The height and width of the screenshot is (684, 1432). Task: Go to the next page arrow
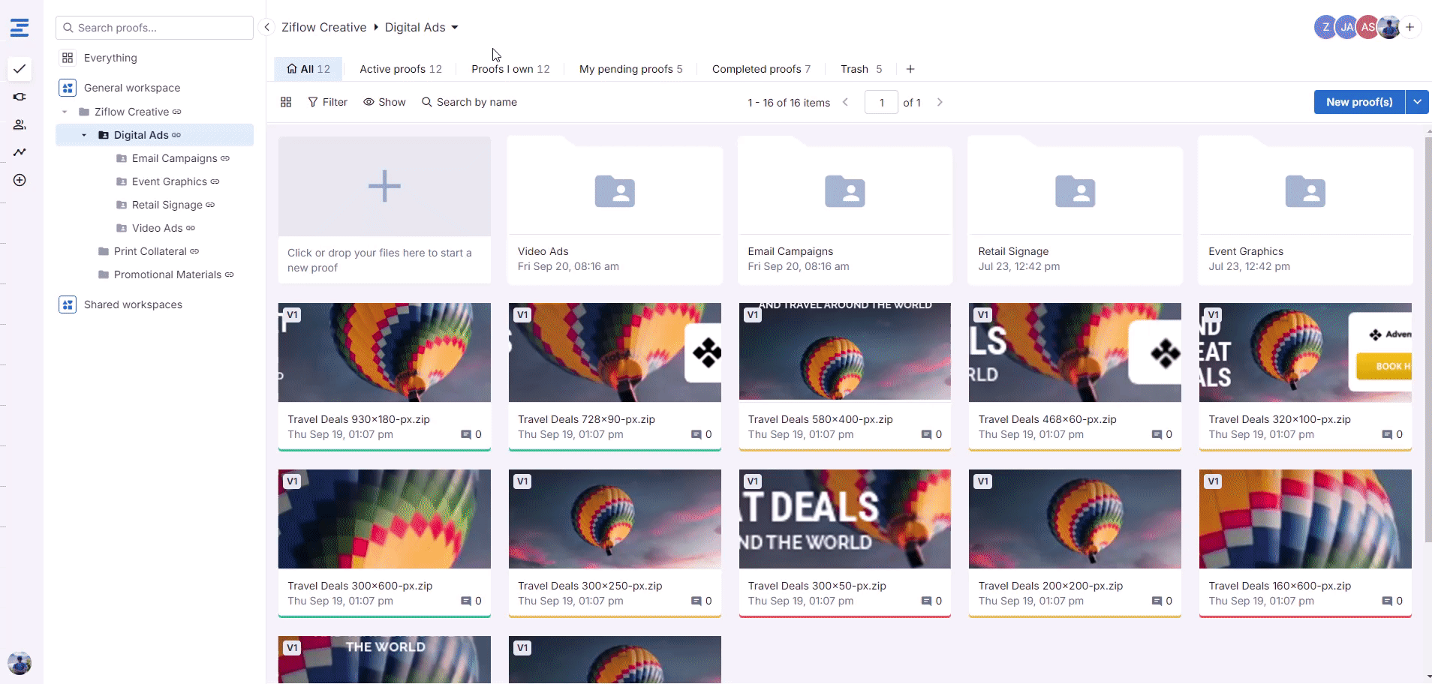[x=940, y=102]
